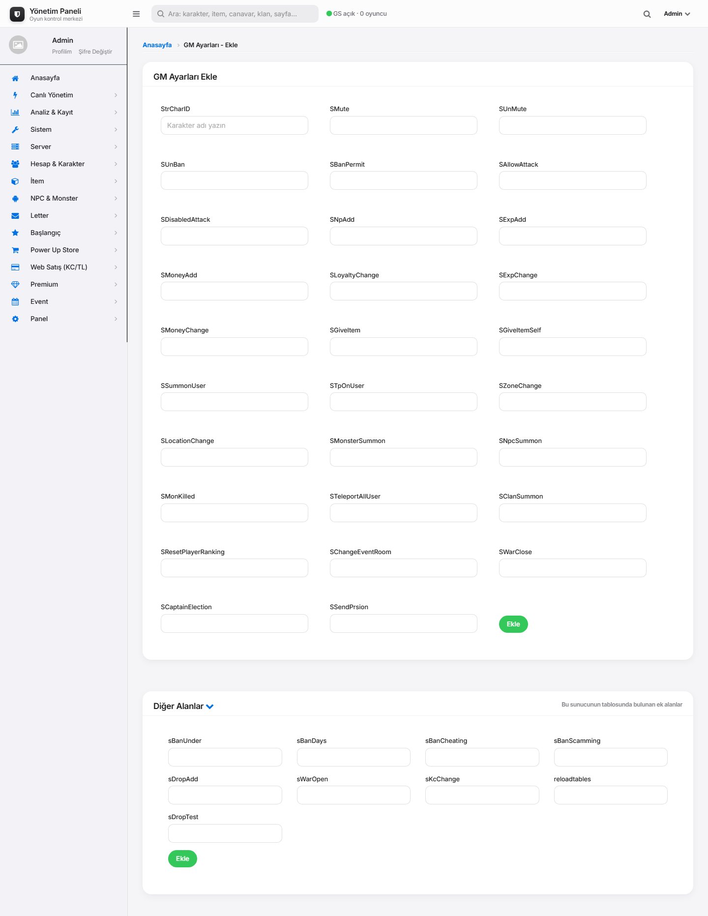Open the Şifre Değiştir link

(x=95, y=52)
